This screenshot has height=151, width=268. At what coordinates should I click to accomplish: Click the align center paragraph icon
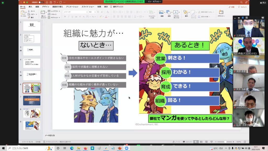point(118,17)
